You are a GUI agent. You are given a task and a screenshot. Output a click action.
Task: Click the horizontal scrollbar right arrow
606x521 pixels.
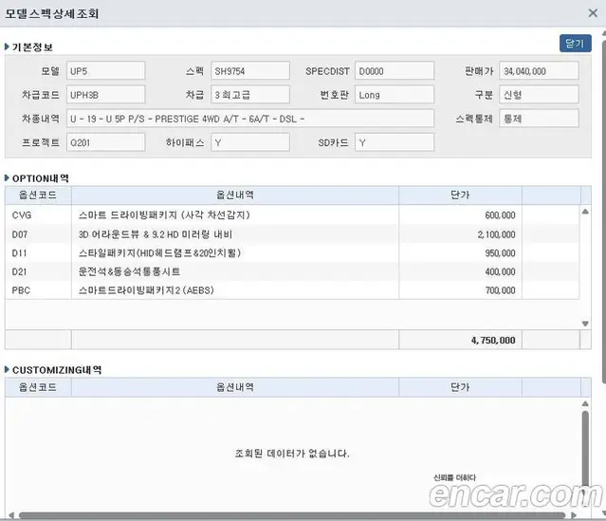(x=574, y=515)
